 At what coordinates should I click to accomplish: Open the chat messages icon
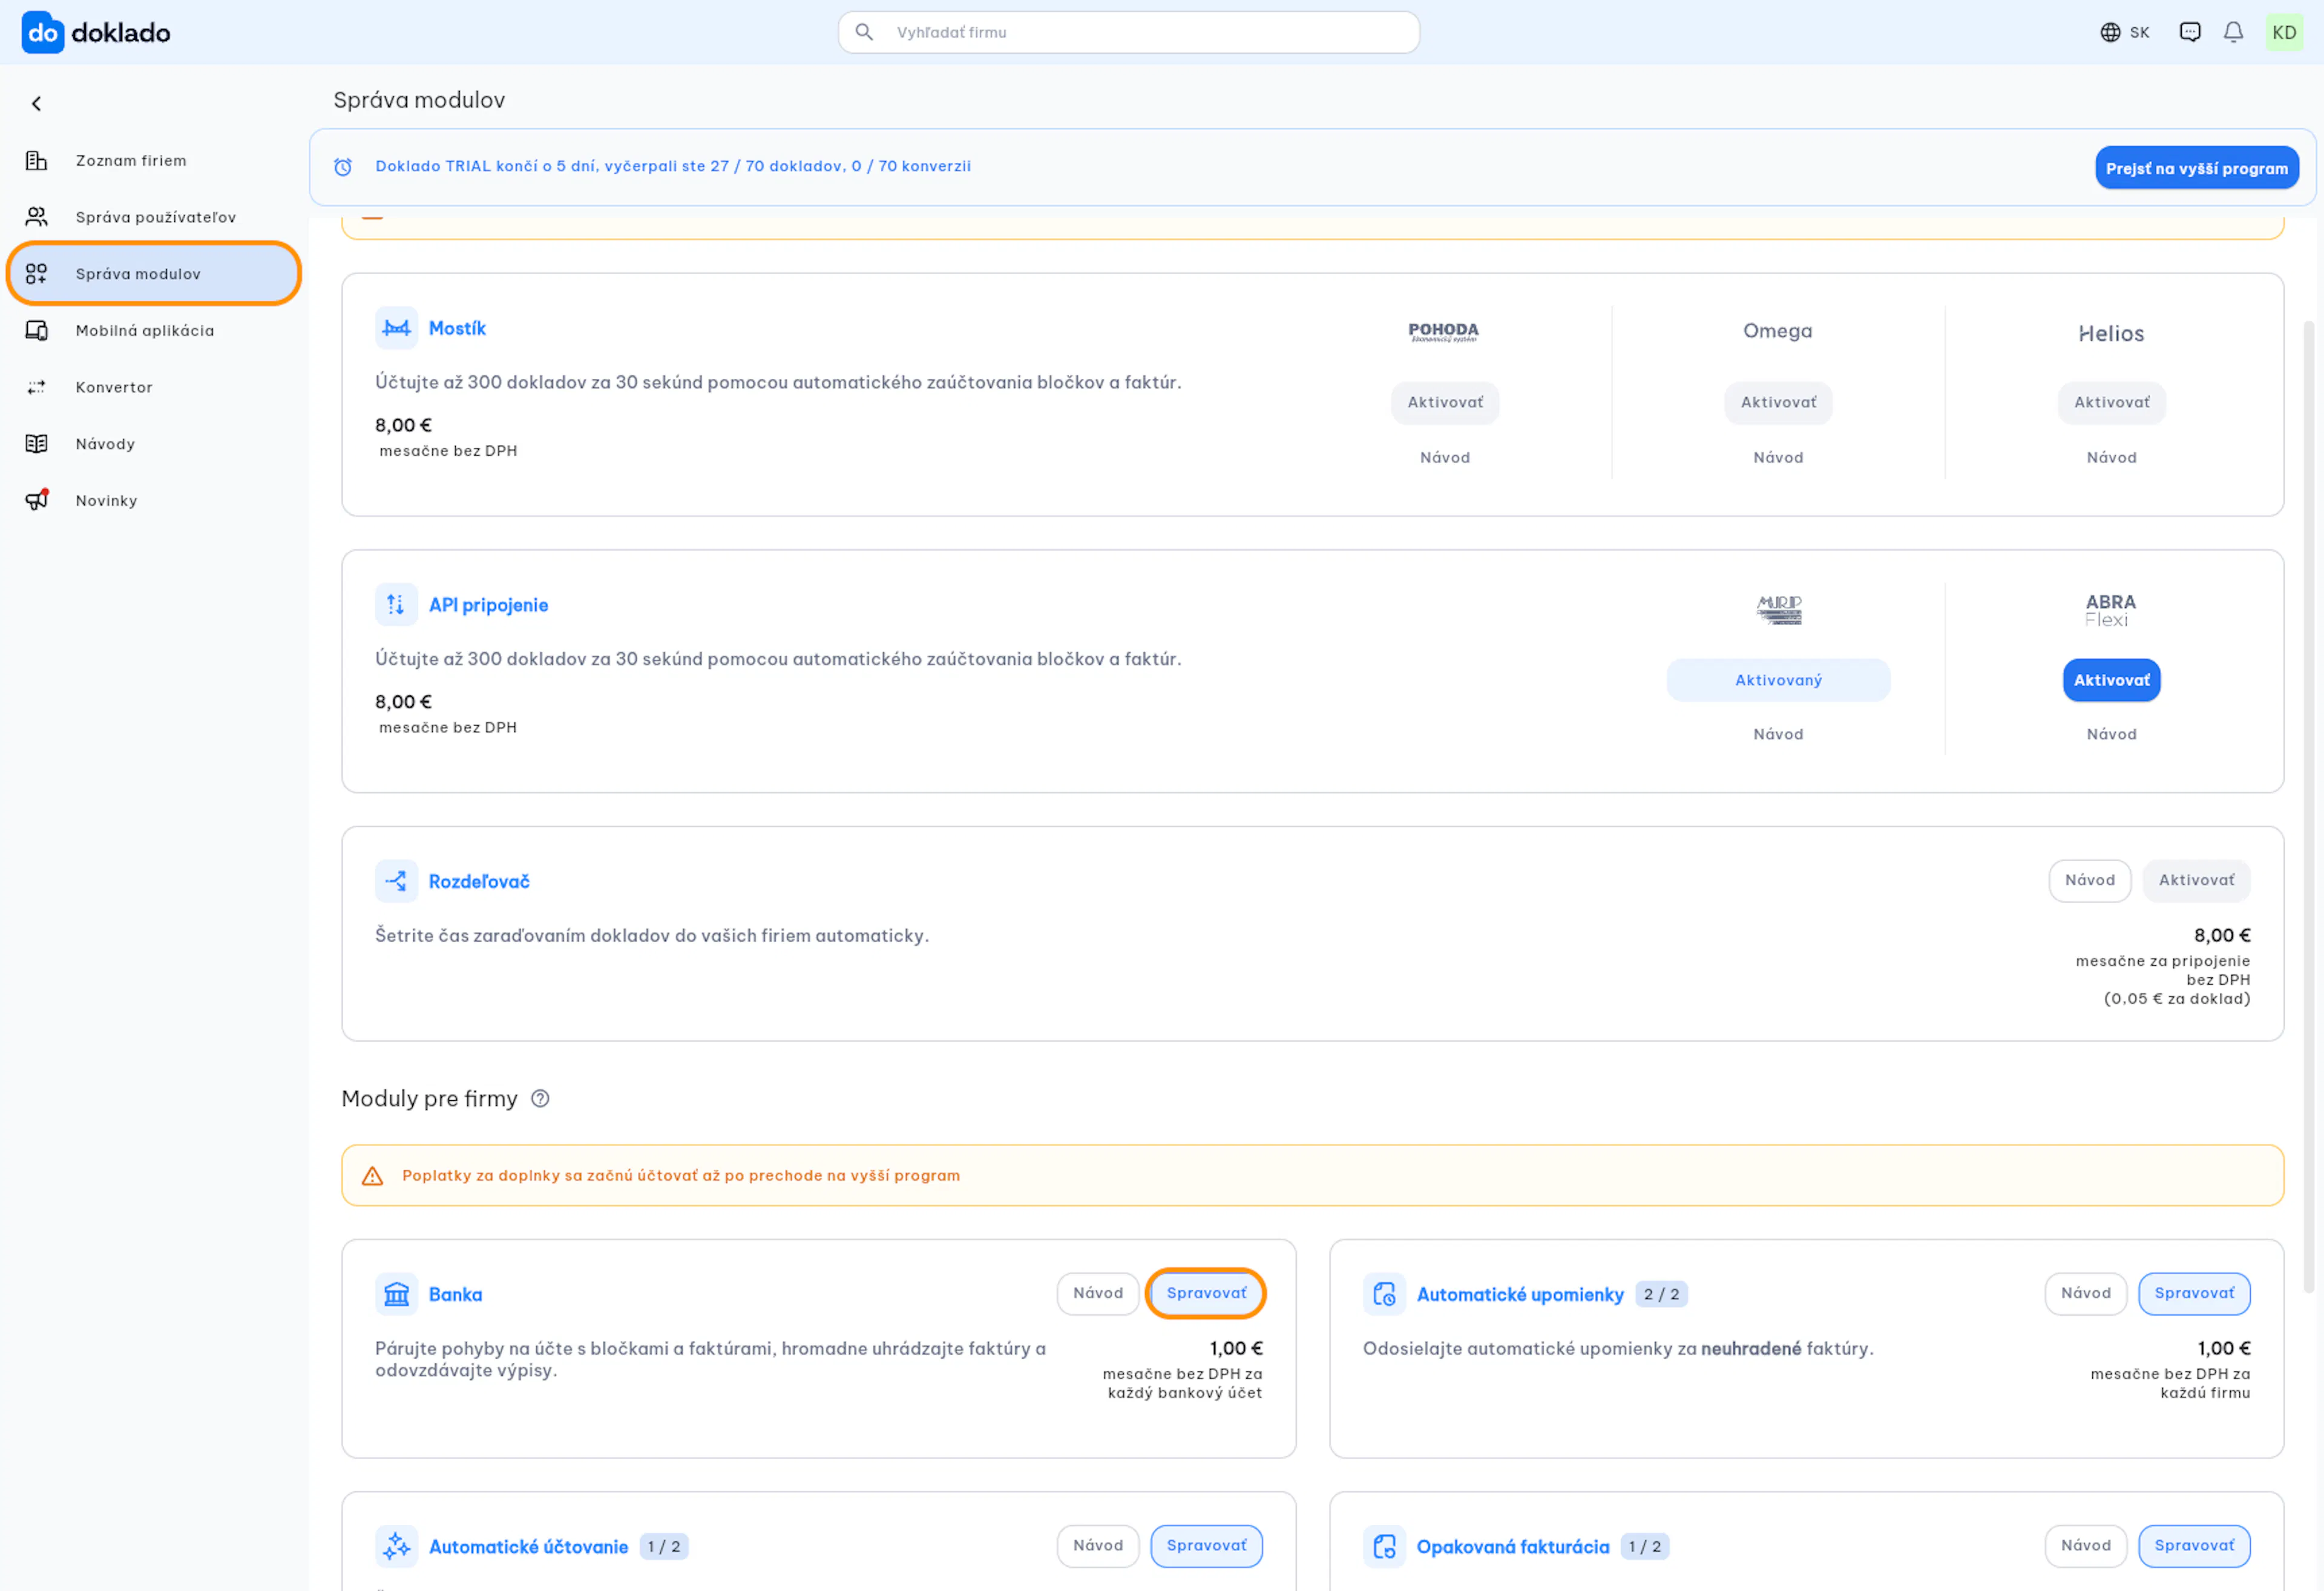(2190, 32)
